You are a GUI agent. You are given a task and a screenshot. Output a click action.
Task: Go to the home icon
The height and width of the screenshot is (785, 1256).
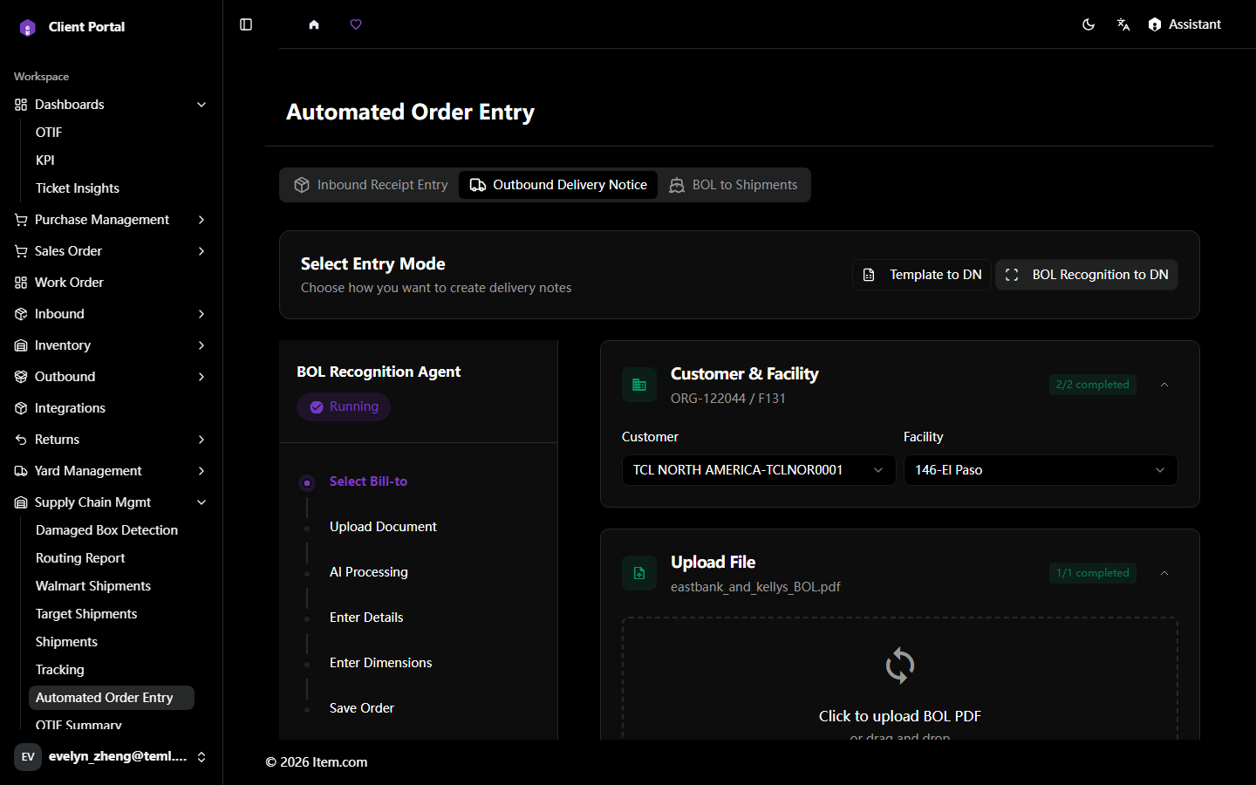[x=314, y=24]
